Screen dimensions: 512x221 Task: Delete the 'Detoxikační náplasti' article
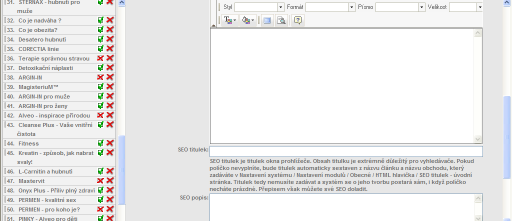click(x=110, y=67)
